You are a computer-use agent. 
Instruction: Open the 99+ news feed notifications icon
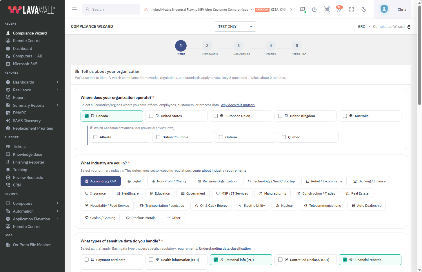pos(339,9)
